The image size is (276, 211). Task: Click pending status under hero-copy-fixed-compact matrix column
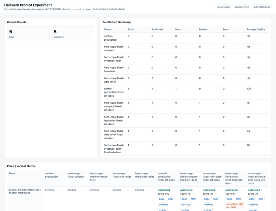72,190
